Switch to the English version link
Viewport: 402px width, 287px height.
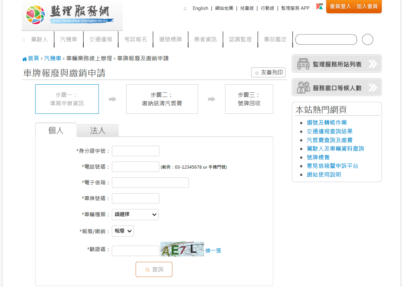point(200,8)
